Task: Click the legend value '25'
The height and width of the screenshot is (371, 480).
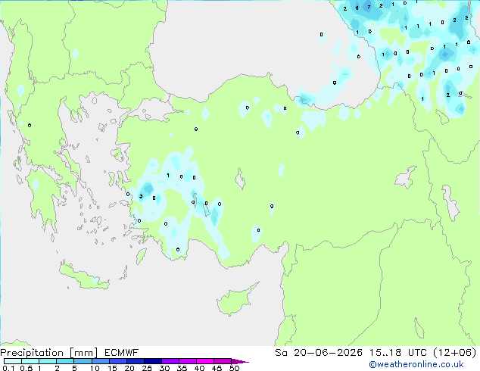Action: pos(147,368)
